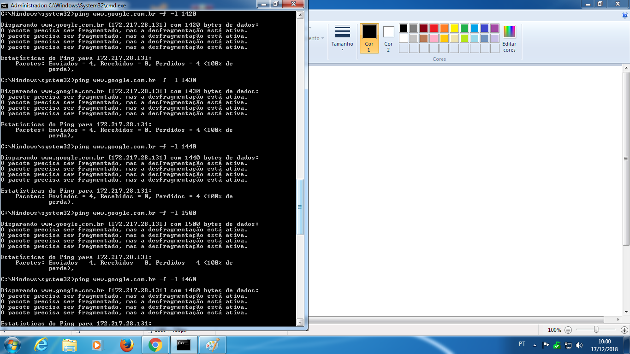Pick the blue-gray swatch
The width and height of the screenshot is (630, 354).
point(485,38)
